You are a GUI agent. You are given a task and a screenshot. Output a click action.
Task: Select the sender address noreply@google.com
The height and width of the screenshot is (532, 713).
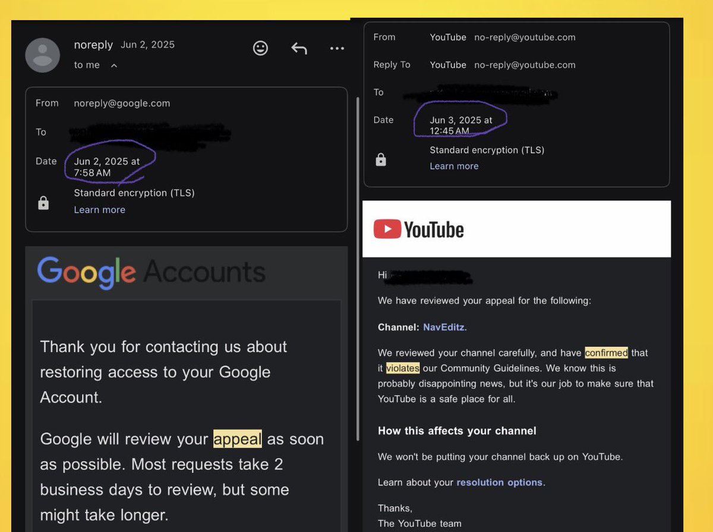click(122, 103)
